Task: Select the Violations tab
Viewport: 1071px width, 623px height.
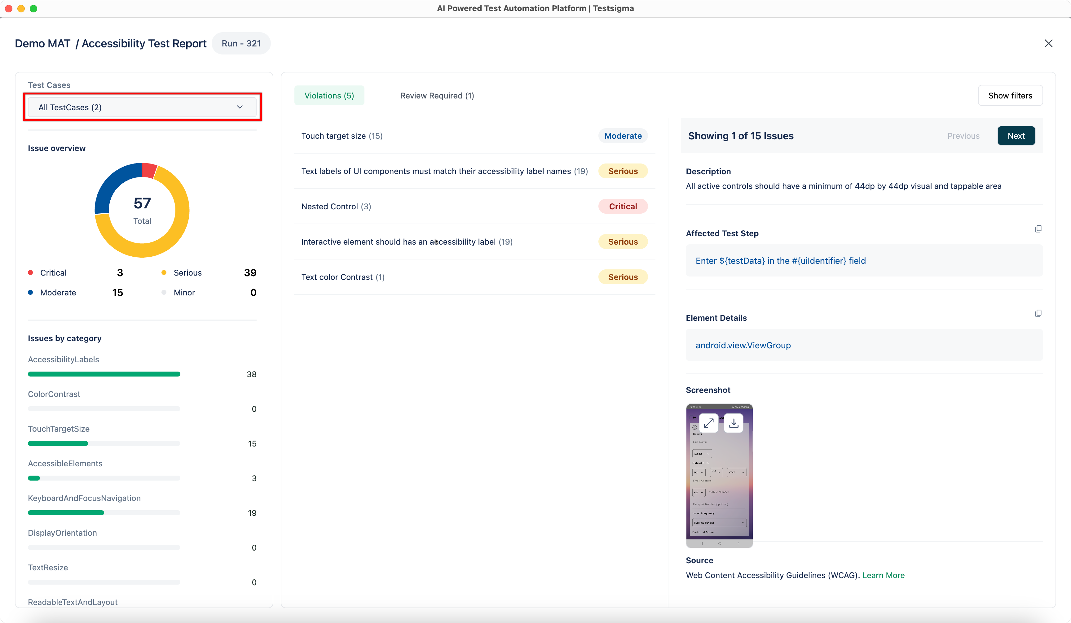Action: pyautogui.click(x=329, y=95)
